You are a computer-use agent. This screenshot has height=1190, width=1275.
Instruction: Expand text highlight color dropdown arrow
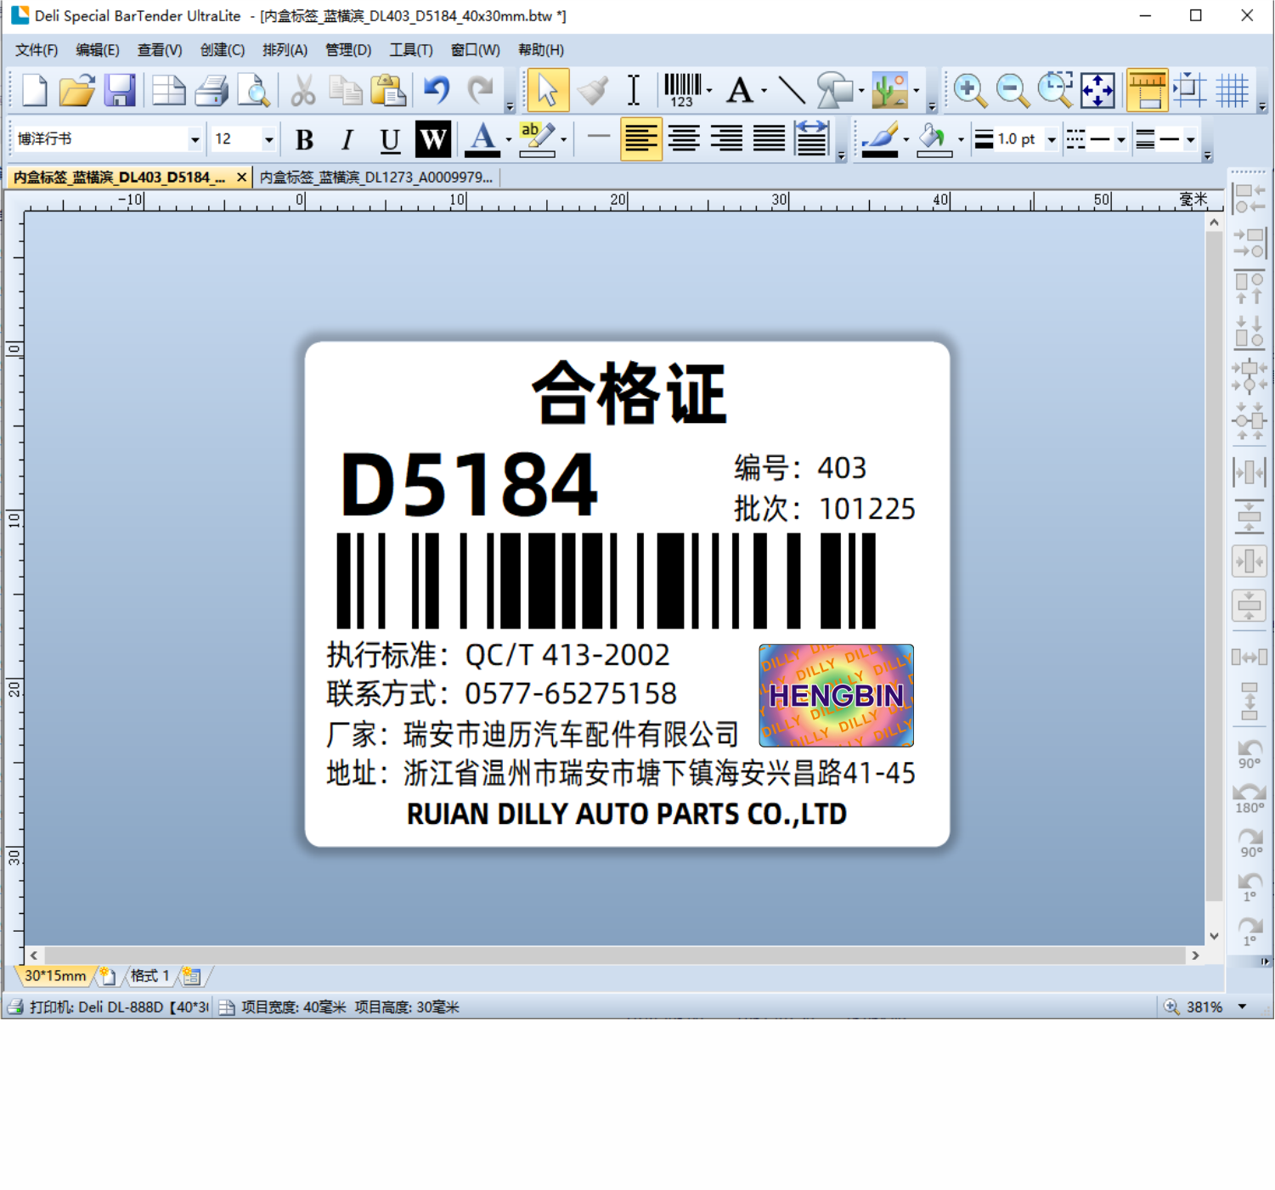click(x=563, y=139)
